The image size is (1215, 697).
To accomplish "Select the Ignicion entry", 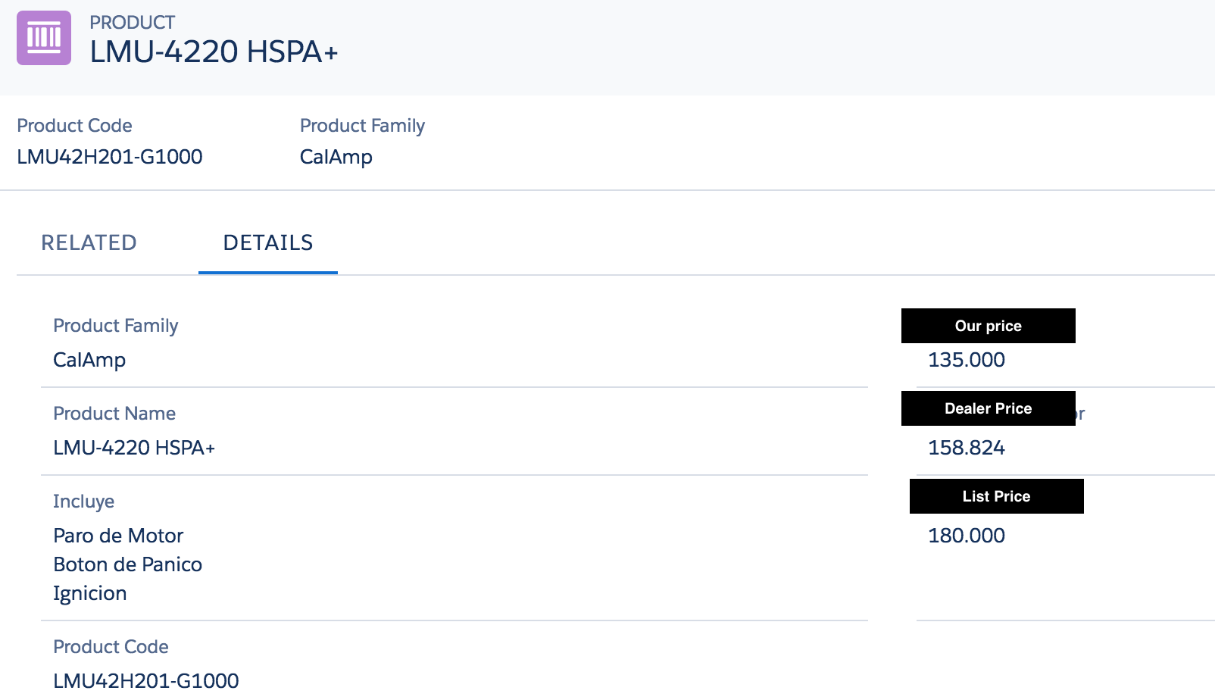I will tap(89, 593).
